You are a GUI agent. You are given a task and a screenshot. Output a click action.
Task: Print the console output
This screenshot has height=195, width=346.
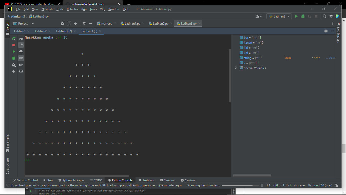(21, 52)
